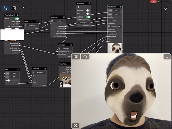Image resolution: width=172 pixels, height=129 pixels.
Task: Collapse the RenderState disclosure triangle
Action: point(78,7)
